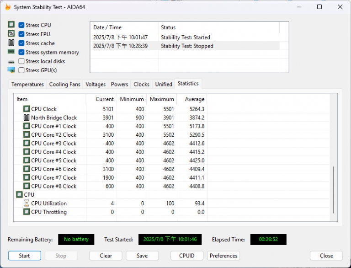Click the CPU Core #3 Clock icon
This screenshot has height=268, width=351.
27,143
